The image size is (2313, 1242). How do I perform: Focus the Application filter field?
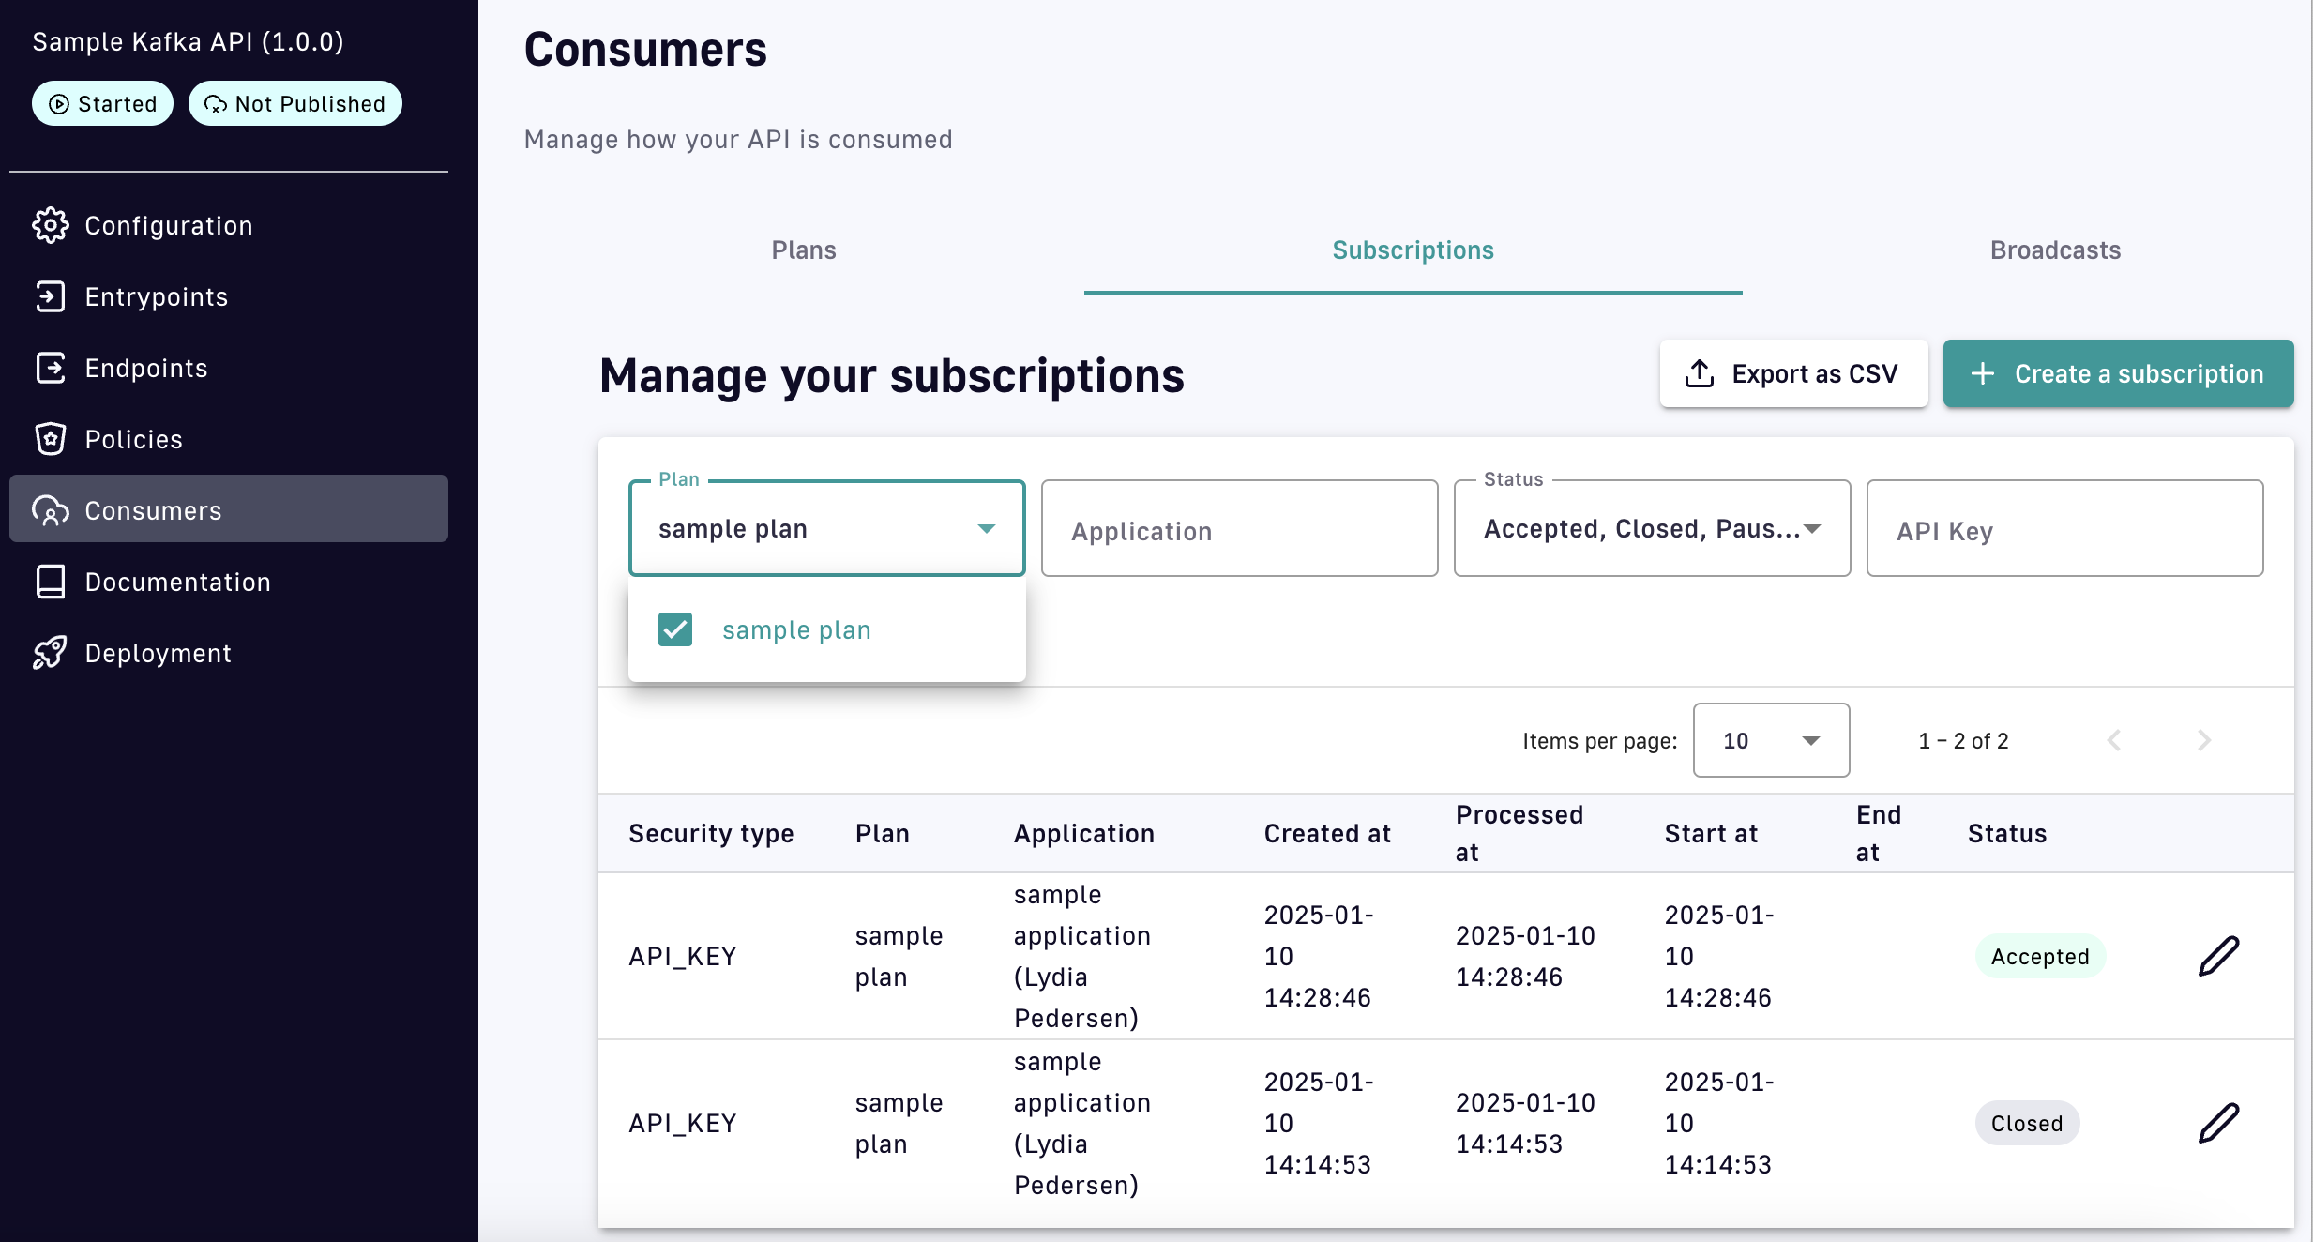click(1238, 530)
